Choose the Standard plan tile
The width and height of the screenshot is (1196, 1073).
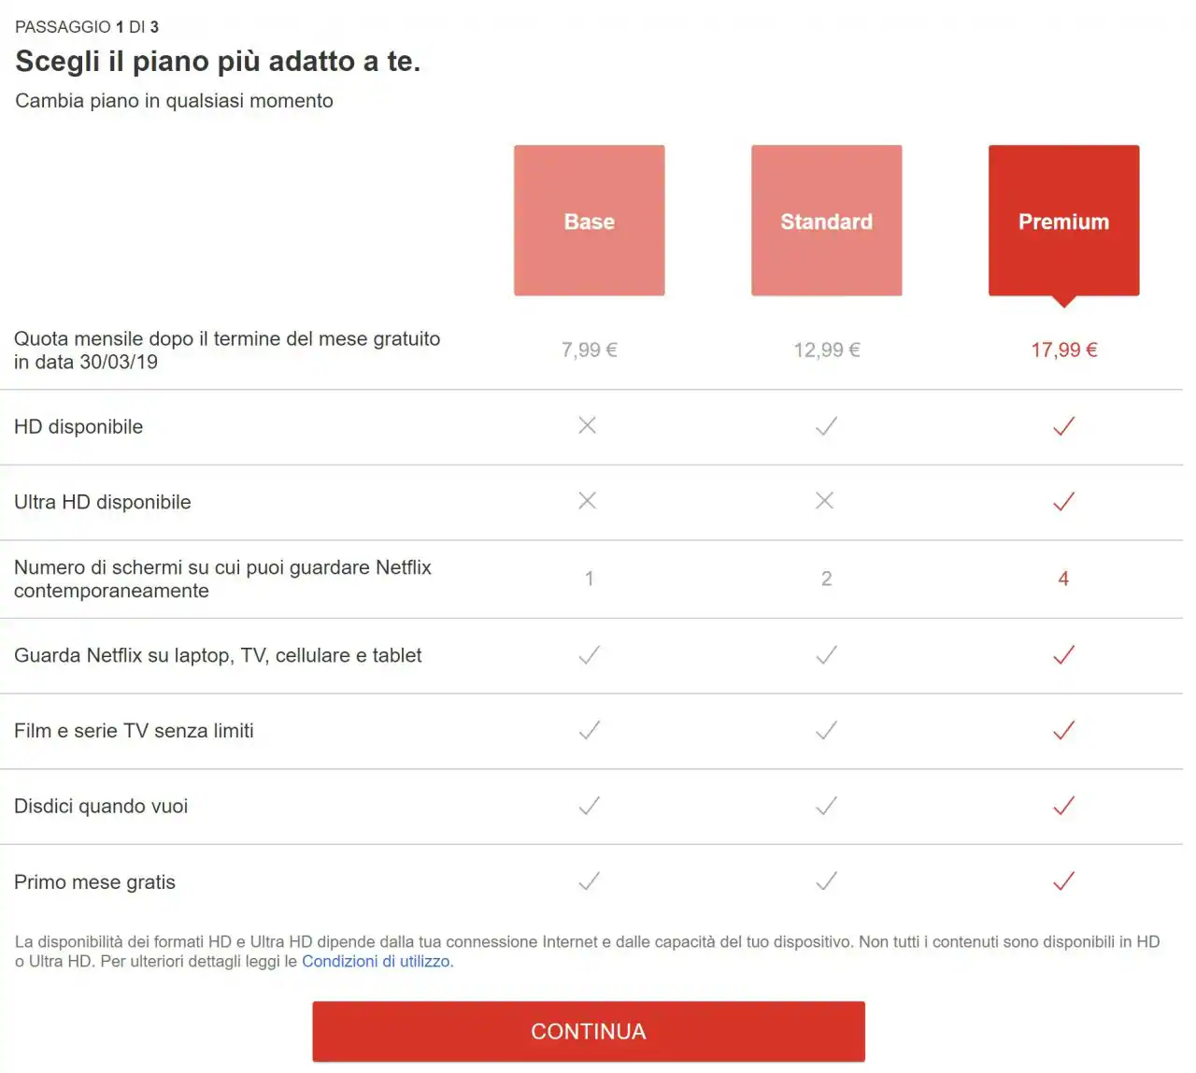click(826, 221)
